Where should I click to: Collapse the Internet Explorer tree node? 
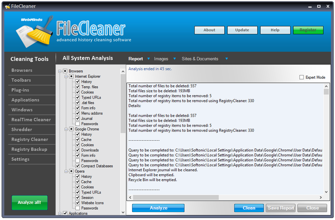[x=66, y=76]
